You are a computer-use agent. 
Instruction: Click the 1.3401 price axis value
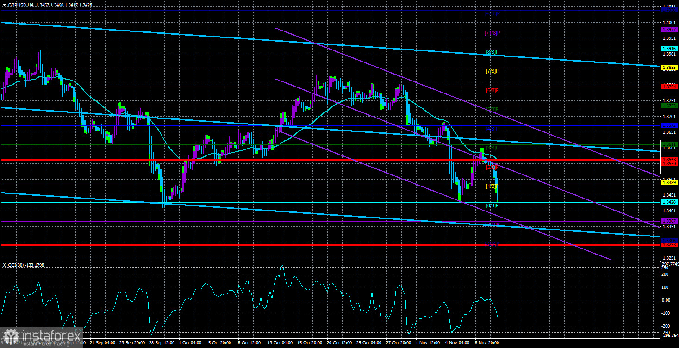point(670,211)
